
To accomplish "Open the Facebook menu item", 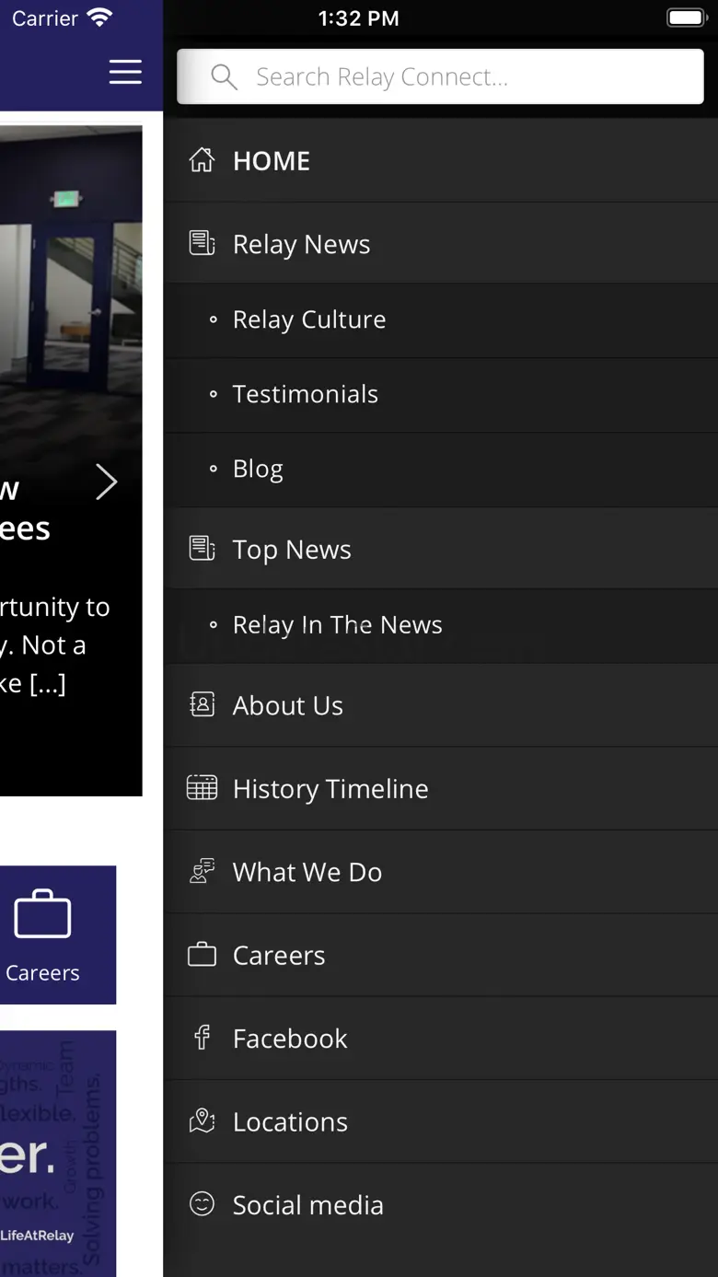I will tap(441, 1039).
